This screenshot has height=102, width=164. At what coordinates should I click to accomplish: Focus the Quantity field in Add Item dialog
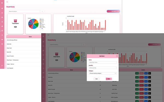102,68
